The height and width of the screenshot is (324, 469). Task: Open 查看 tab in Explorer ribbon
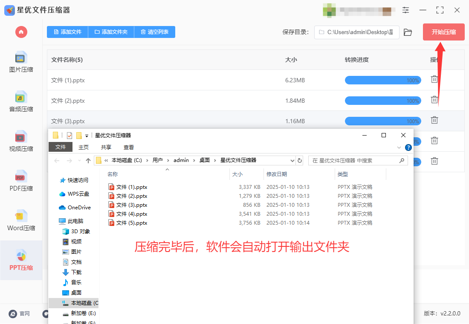click(x=129, y=147)
